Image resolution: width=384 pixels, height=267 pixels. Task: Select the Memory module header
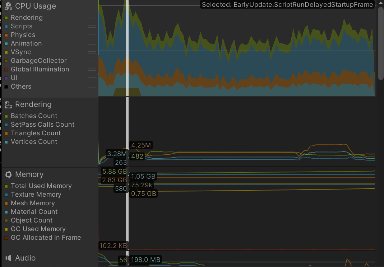(29, 174)
